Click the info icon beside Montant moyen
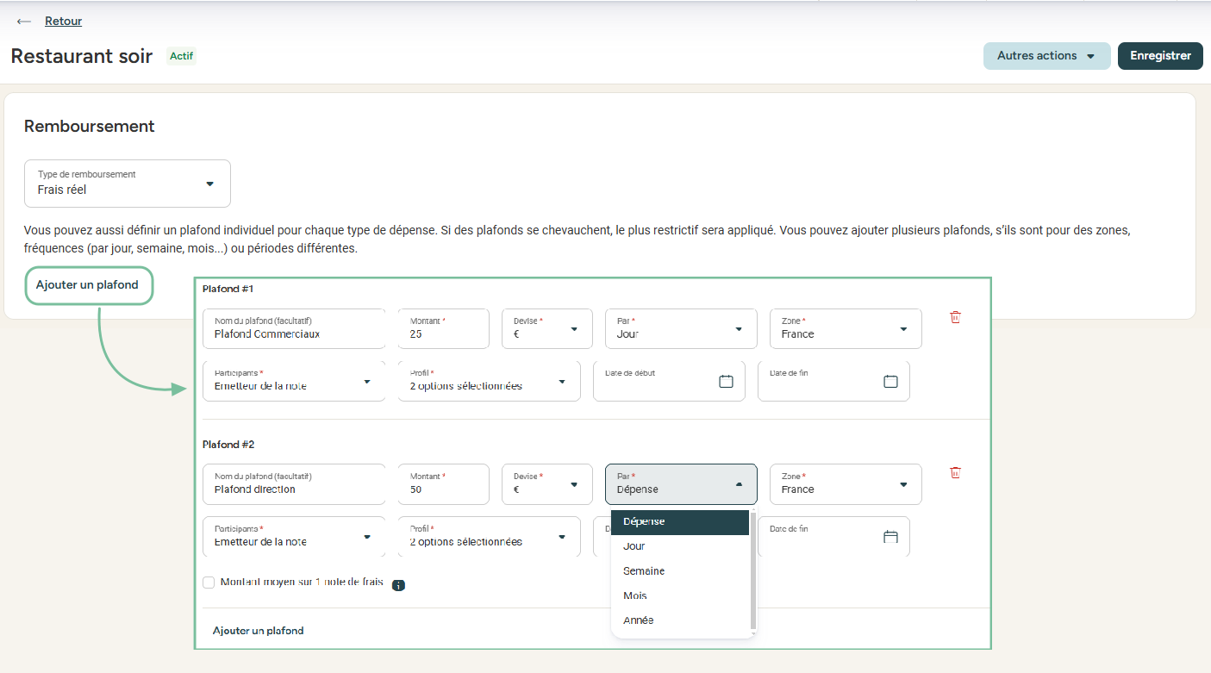This screenshot has width=1211, height=673. pos(398,585)
